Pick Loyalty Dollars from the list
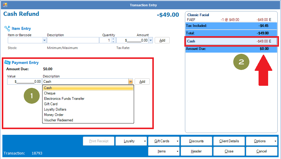 55,109
